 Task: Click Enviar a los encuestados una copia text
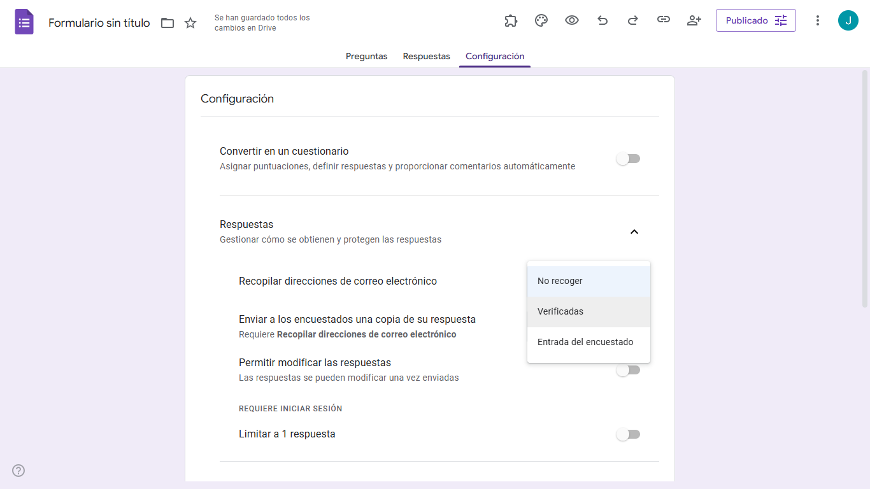pyautogui.click(x=357, y=319)
